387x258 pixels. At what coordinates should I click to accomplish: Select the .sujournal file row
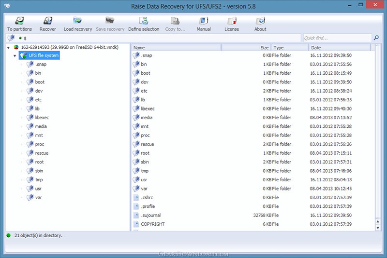[x=150, y=215]
